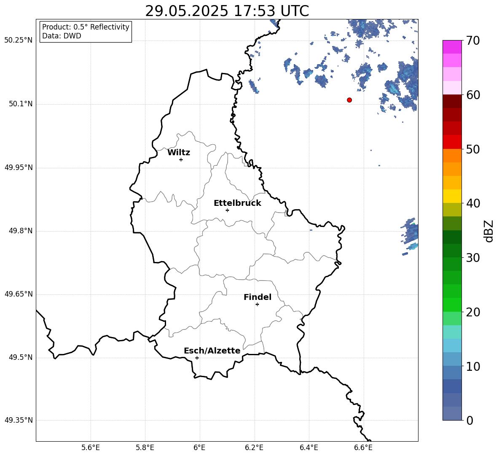The image size is (499, 456).
Task: Click the 50 tick label on colorbar
Action: pyautogui.click(x=473, y=149)
